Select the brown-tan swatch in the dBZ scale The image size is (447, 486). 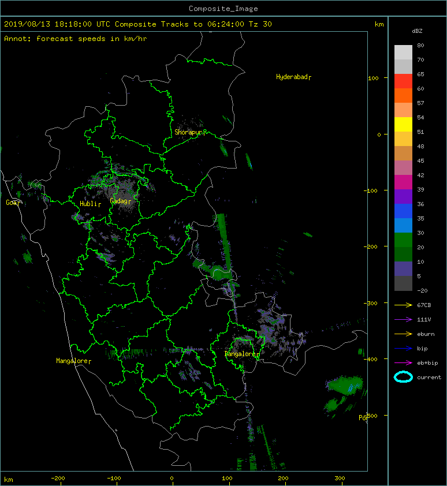403,154
